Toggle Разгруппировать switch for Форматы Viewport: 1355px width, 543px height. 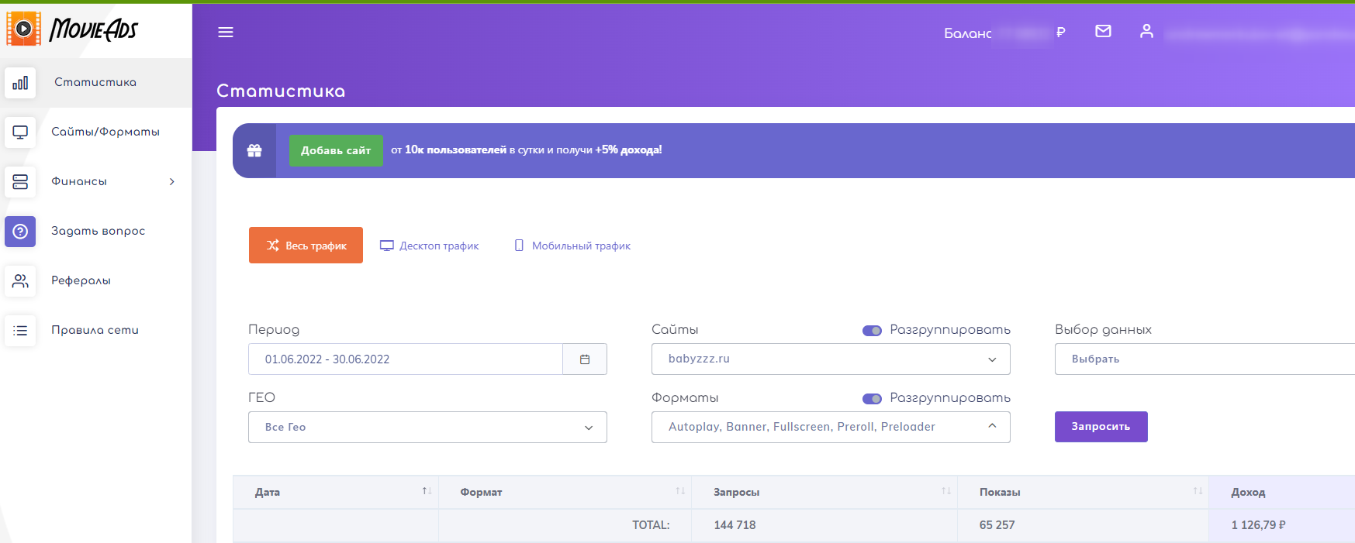[872, 399]
